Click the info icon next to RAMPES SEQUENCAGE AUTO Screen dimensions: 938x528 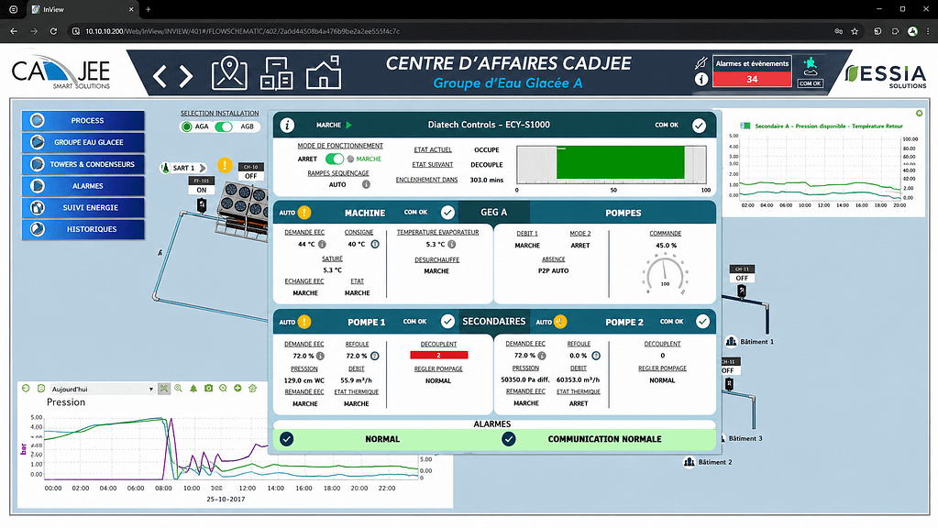point(366,185)
